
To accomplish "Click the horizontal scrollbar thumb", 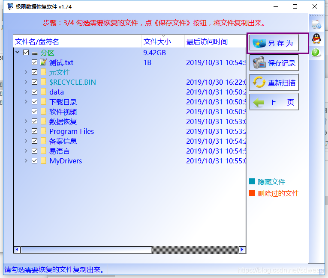I will [x=86, y=250].
